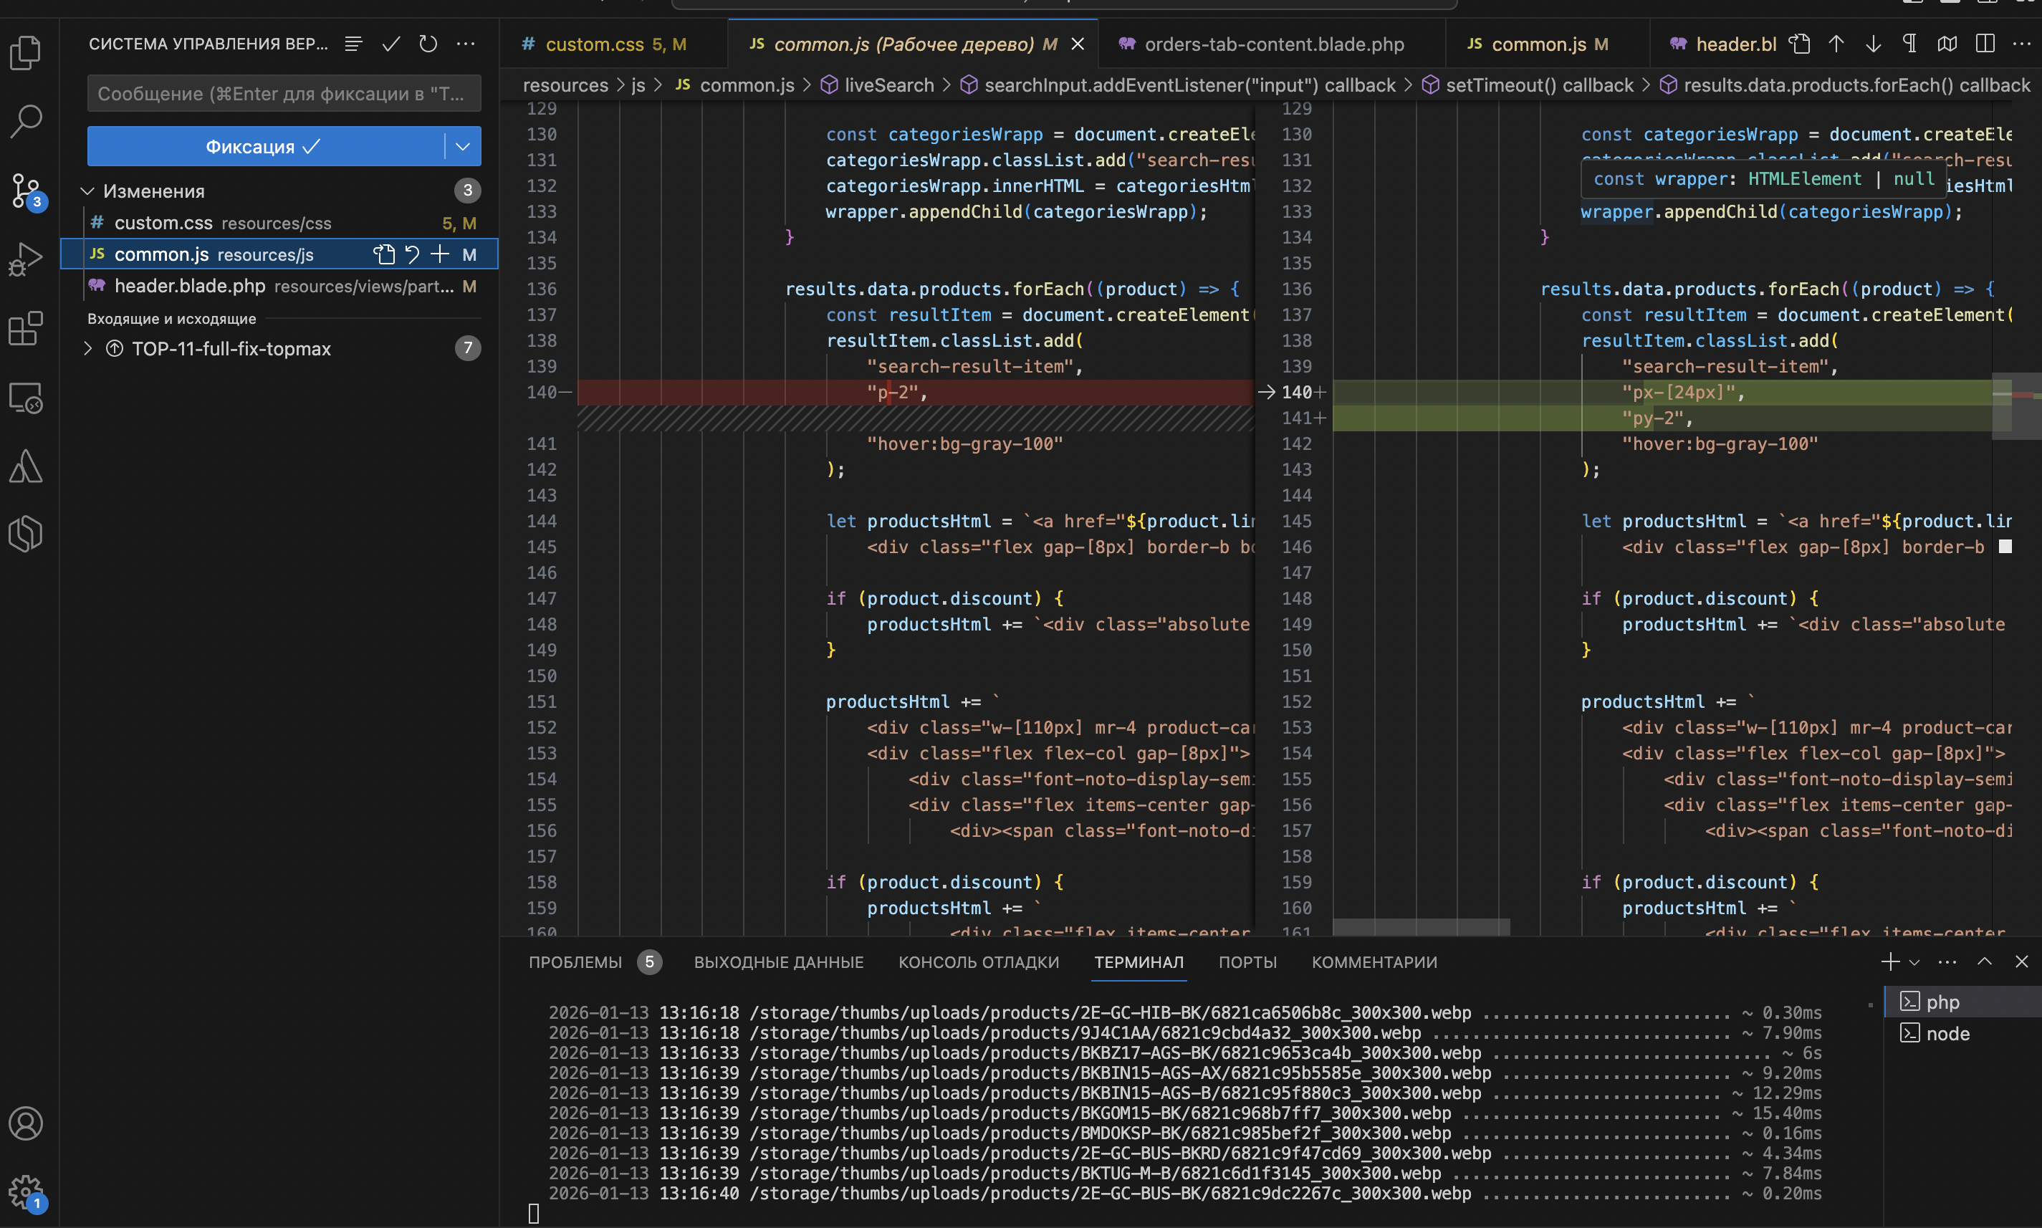Screen dimensions: 2042x1228
Task: Open Accounts menu in activity bar
Action: (x=26, y=1123)
